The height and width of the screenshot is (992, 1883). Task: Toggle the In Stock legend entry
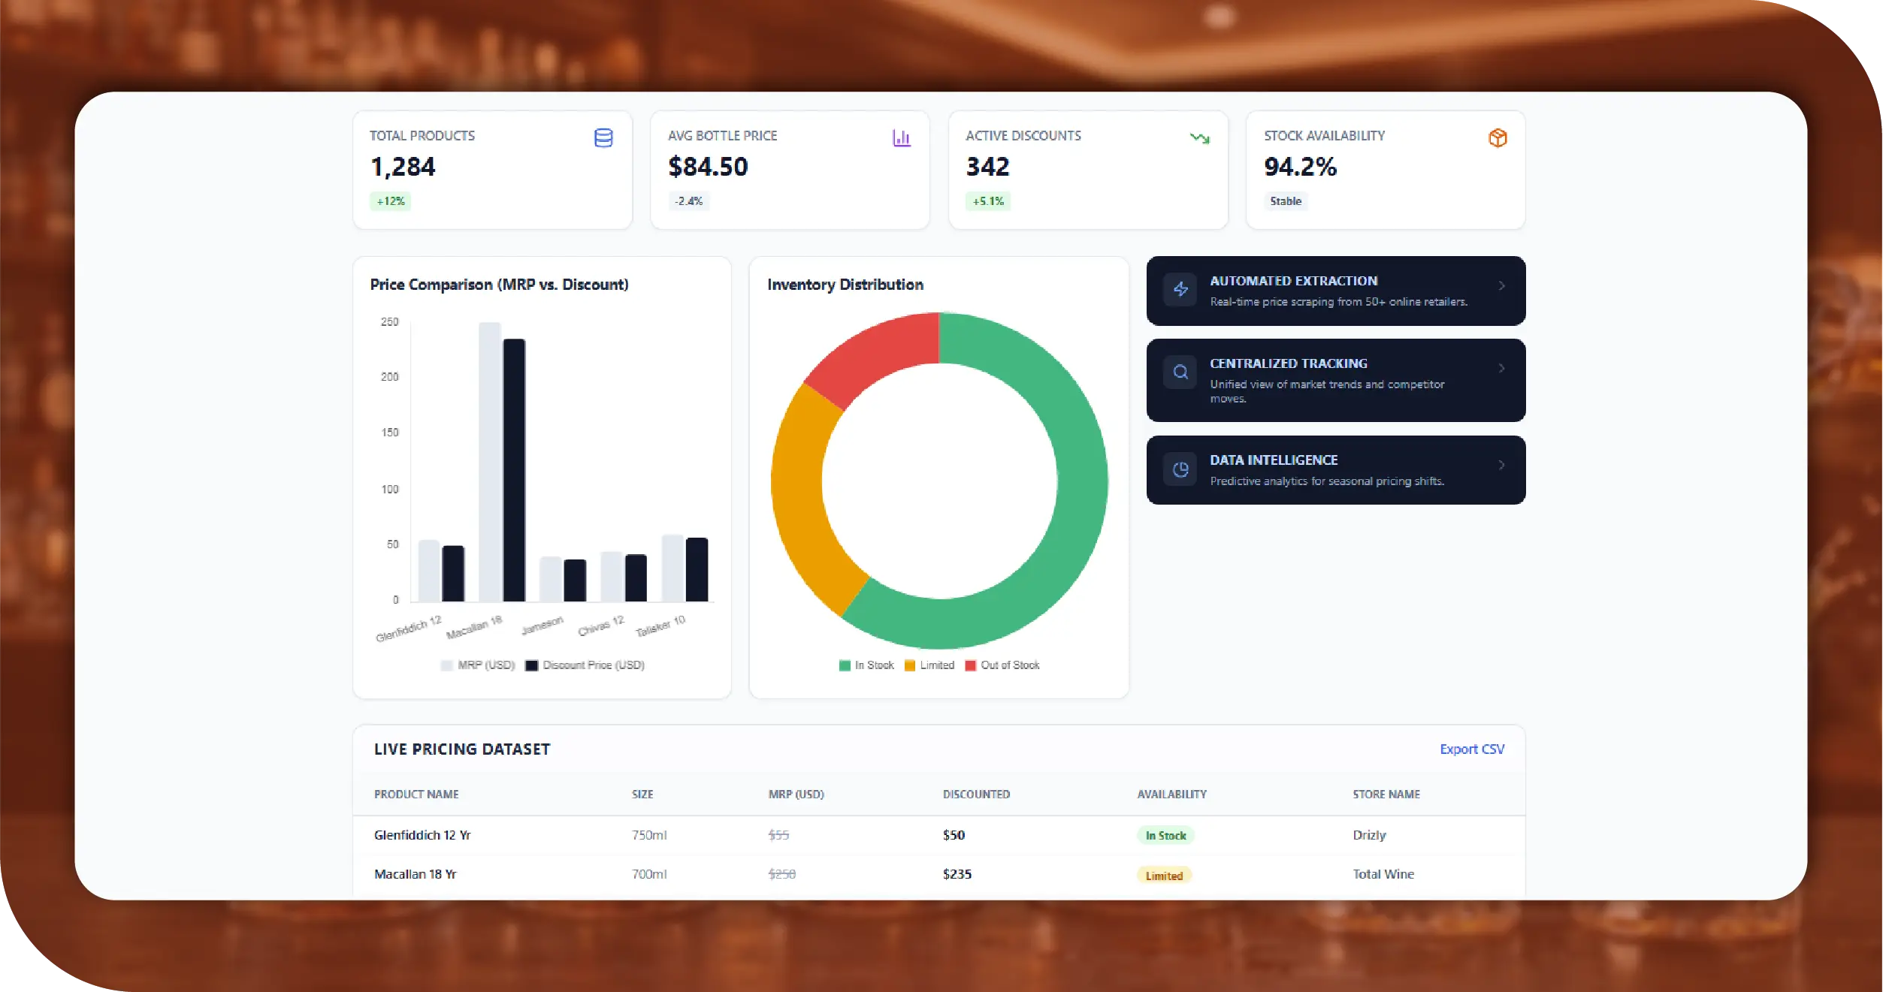[866, 665]
